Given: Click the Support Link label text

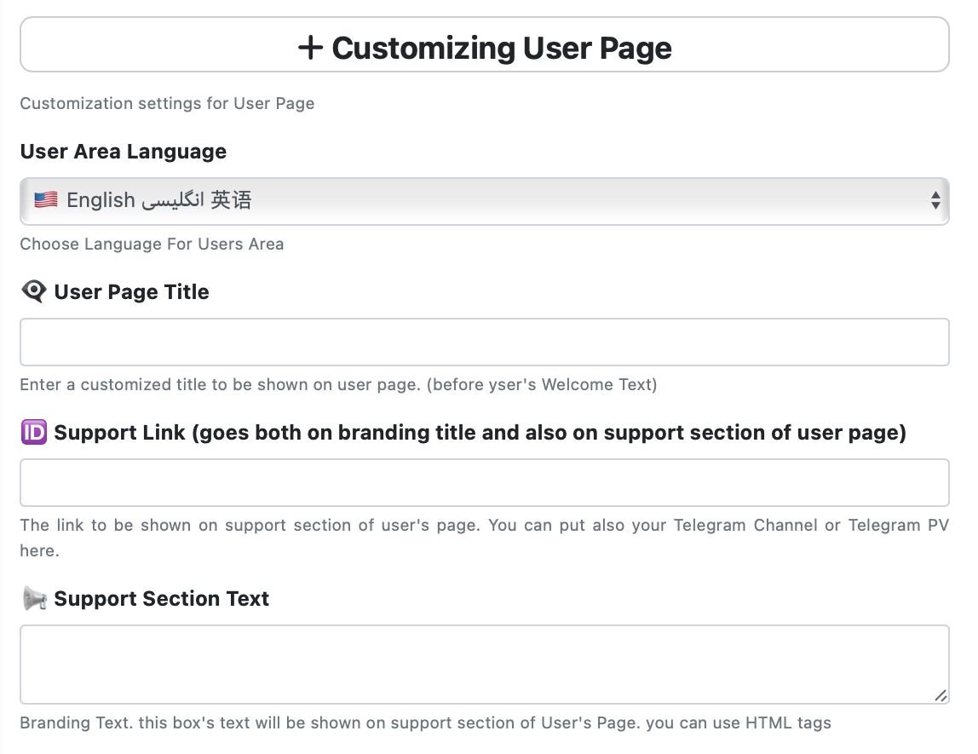Looking at the screenshot, I should (x=480, y=433).
